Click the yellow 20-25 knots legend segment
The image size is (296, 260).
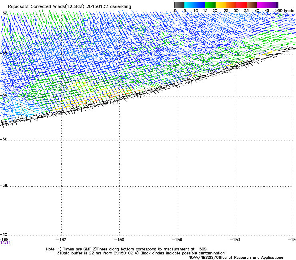click(221, 5)
